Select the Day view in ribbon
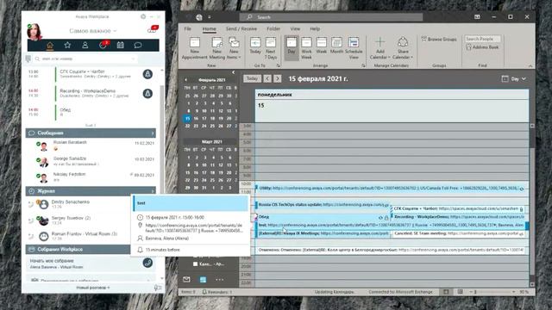The height and width of the screenshot is (310, 552). [x=292, y=48]
